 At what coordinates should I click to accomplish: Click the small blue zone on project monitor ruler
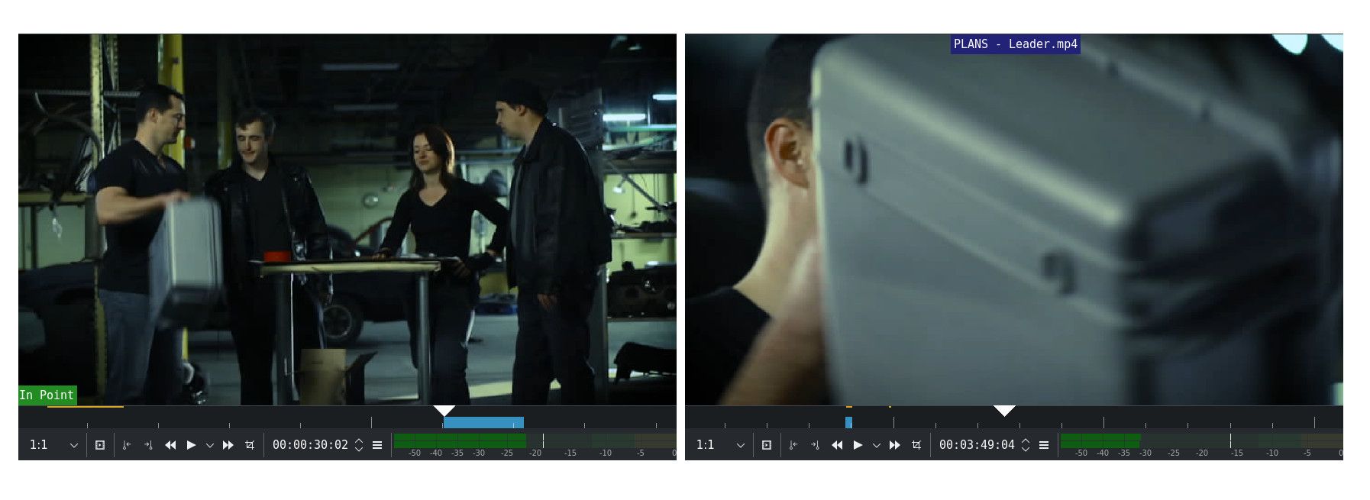tap(848, 422)
